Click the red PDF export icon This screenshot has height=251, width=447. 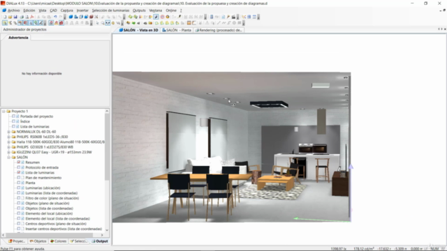point(32,17)
